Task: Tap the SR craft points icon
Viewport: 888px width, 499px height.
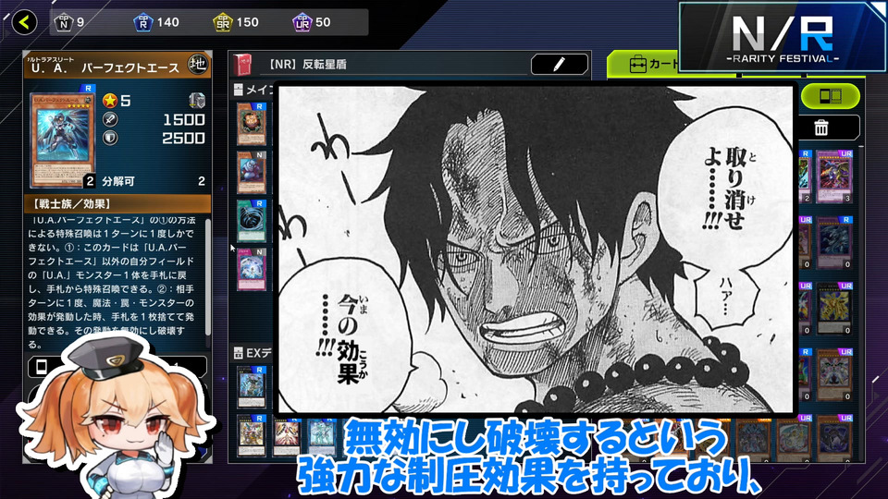Action: click(223, 22)
